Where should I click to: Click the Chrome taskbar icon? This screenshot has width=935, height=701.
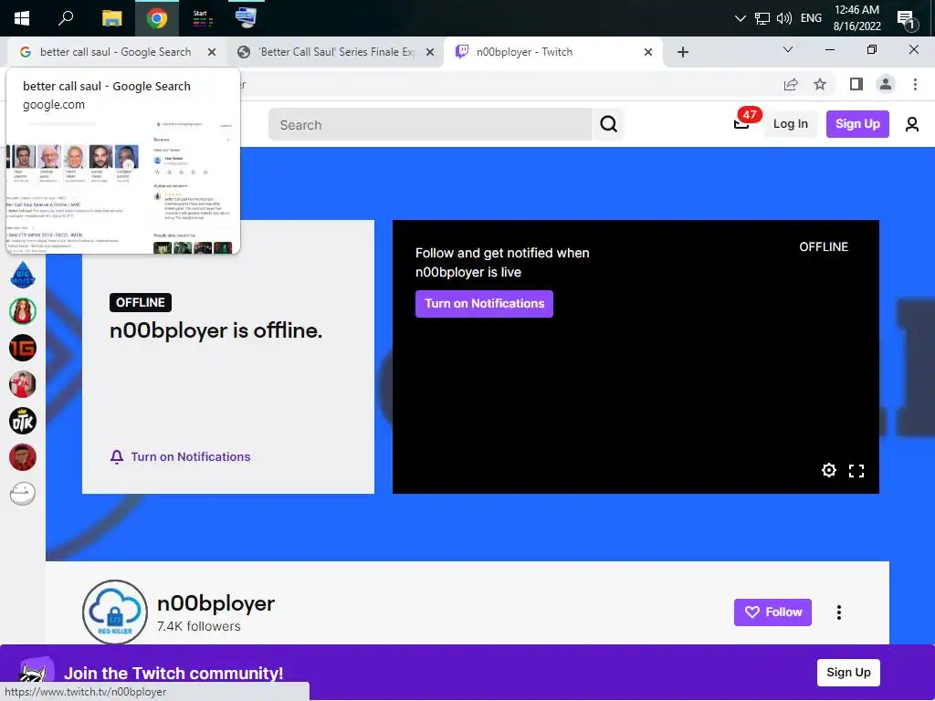coord(157,18)
